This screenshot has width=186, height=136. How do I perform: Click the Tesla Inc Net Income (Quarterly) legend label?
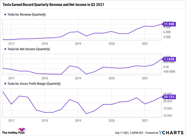click(29, 49)
